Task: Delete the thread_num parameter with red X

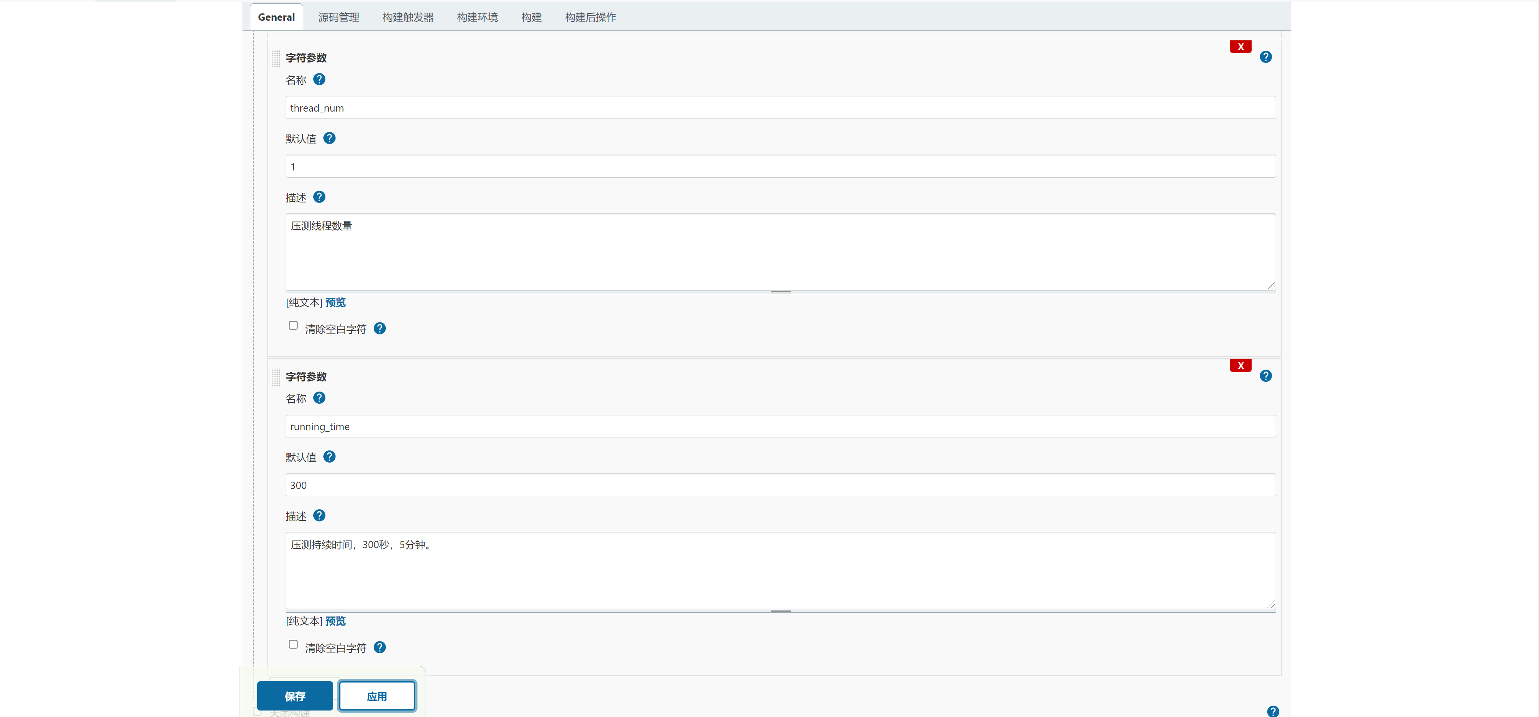Action: [x=1240, y=47]
